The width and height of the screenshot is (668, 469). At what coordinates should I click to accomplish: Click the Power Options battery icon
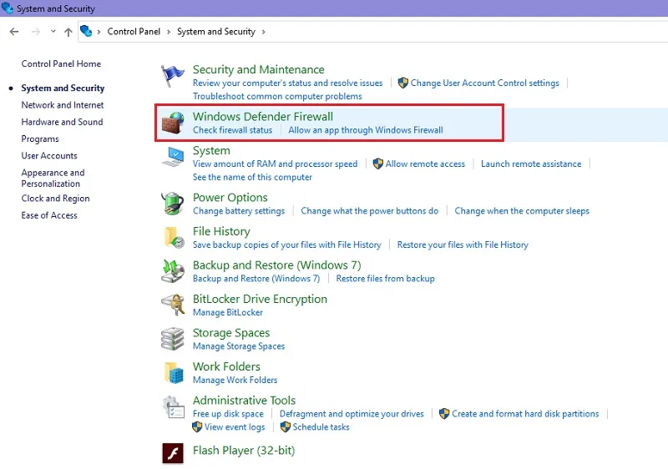173,204
